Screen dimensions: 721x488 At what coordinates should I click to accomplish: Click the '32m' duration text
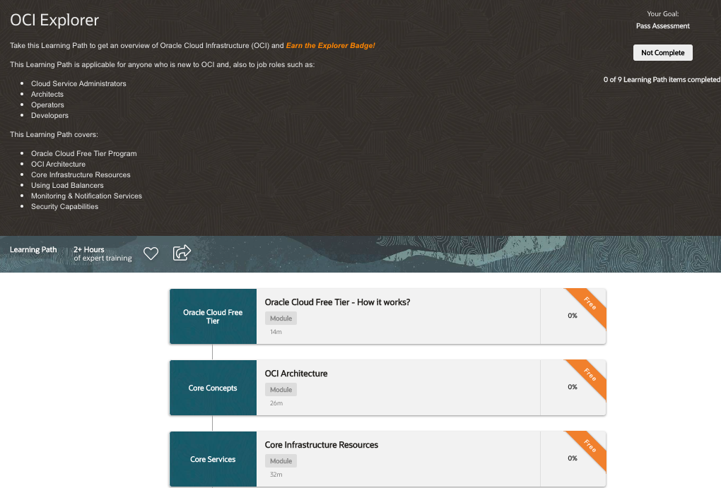tap(276, 474)
